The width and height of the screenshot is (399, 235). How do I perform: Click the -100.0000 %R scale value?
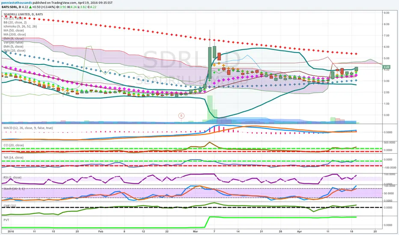point(390,167)
